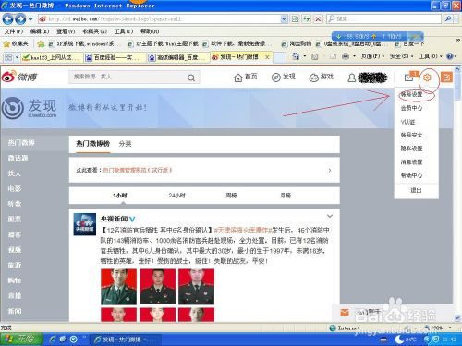462x346 pixels.
Task: Expand the chevron on 央视新闻 post
Action: pos(330,216)
